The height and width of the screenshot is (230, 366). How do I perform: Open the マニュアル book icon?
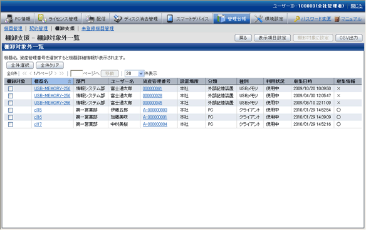point(337,19)
